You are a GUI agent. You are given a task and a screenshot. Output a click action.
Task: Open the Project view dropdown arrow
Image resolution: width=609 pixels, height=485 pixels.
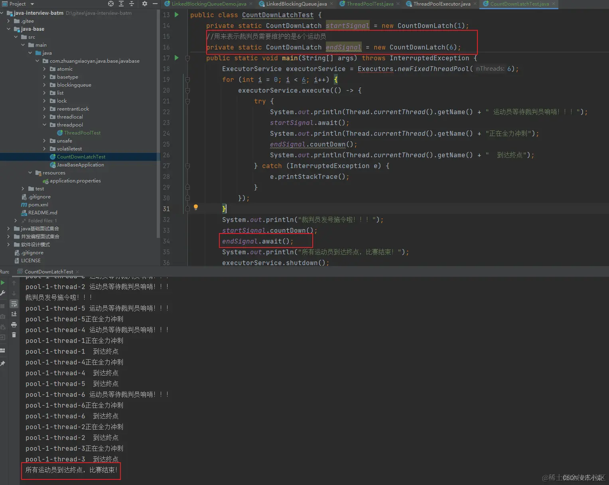tap(32, 4)
